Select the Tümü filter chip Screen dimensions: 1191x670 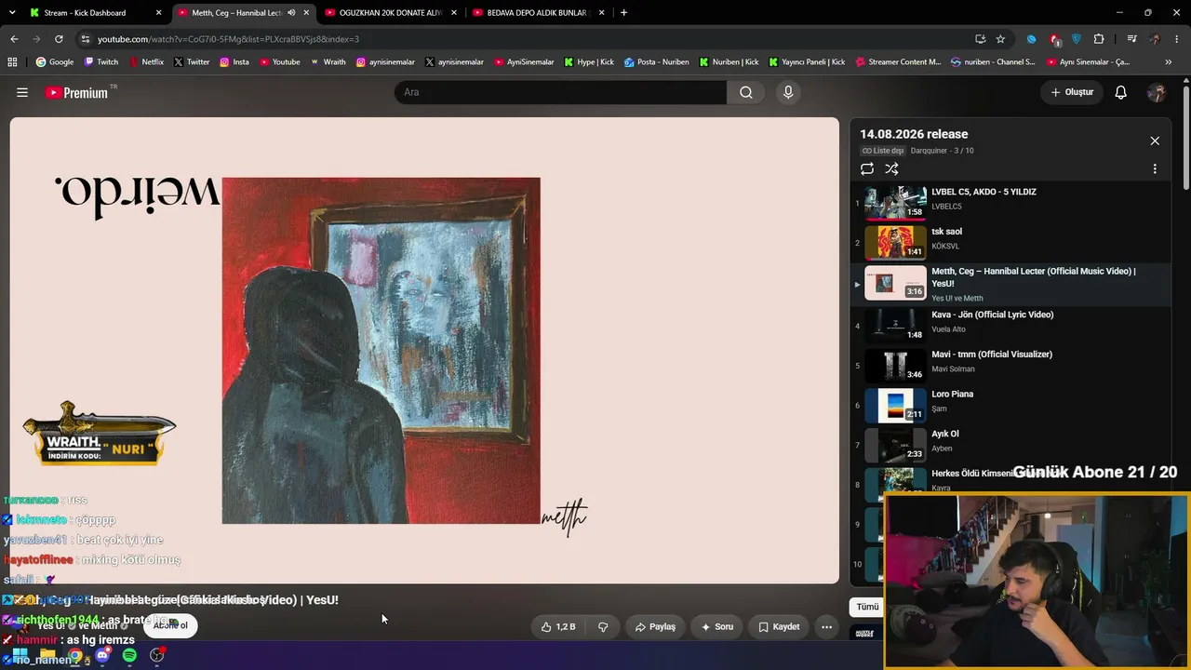[867, 607]
